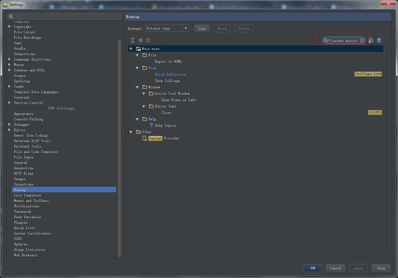Click the Delete keymap button

[244, 28]
